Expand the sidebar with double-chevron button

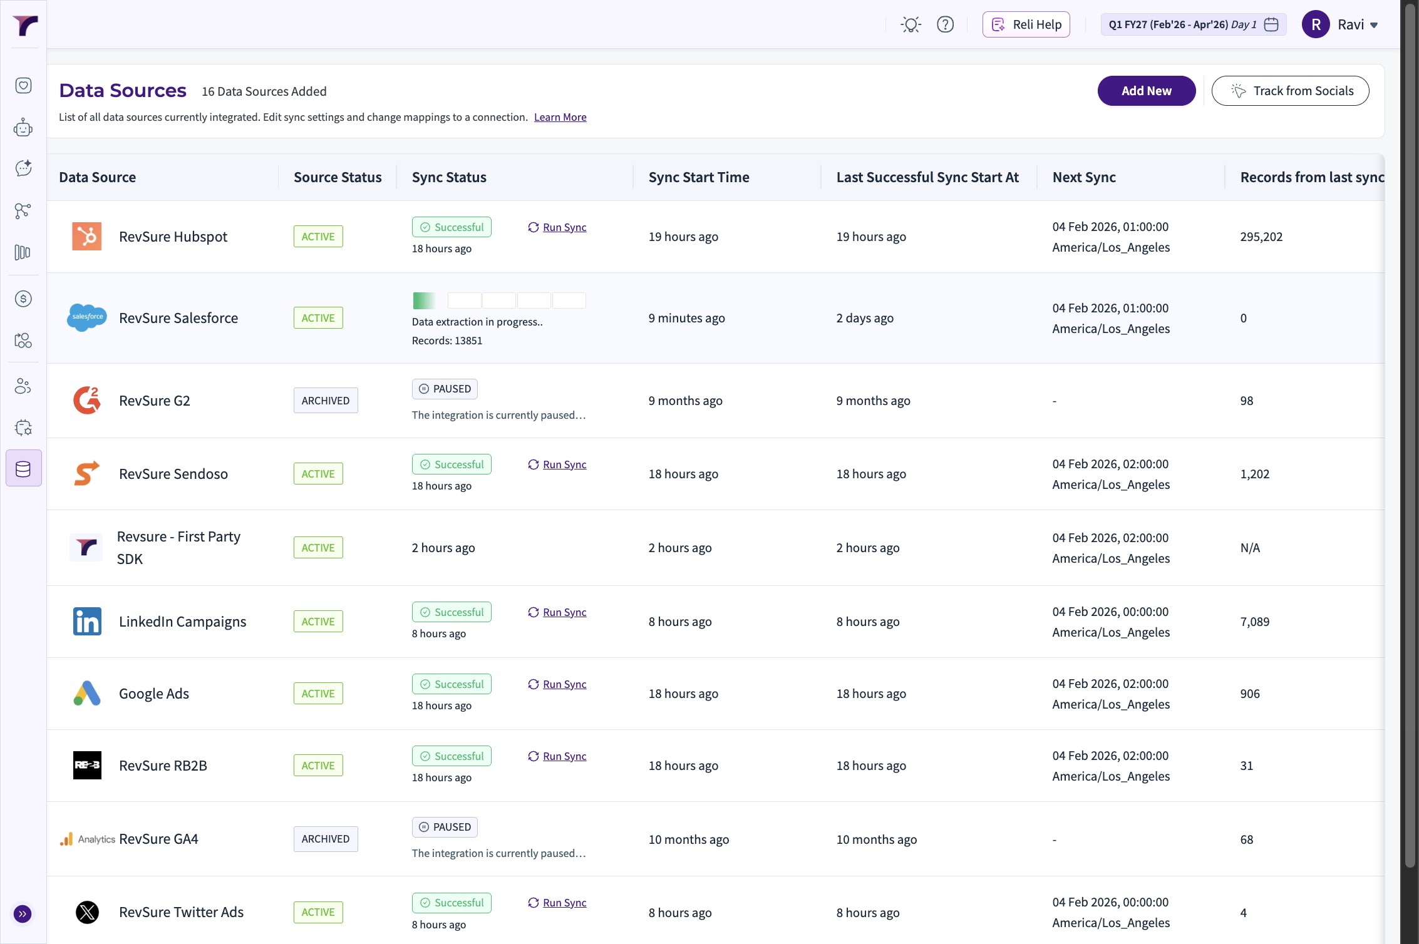[23, 914]
